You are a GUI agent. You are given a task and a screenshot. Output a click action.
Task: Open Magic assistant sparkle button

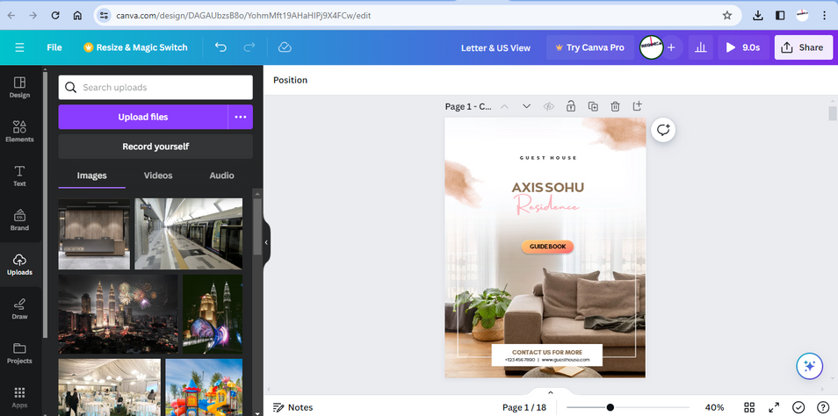click(808, 366)
